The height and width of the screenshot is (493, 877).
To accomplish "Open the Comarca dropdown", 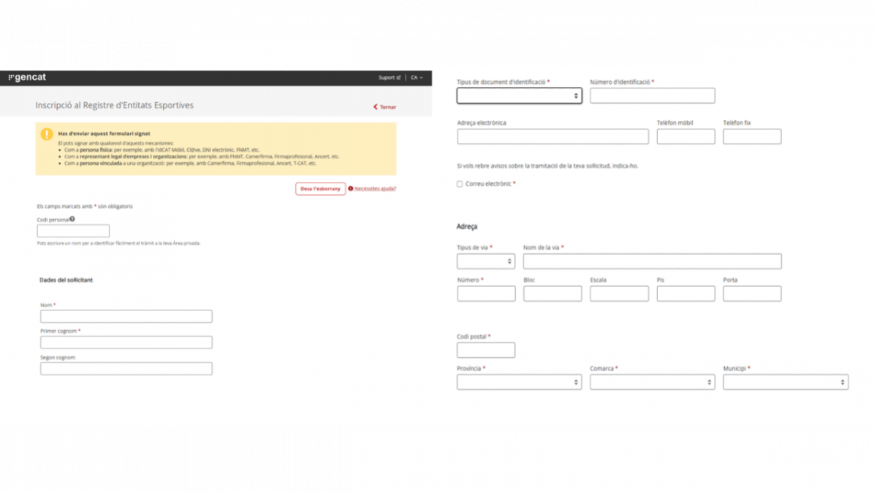I will [652, 382].
